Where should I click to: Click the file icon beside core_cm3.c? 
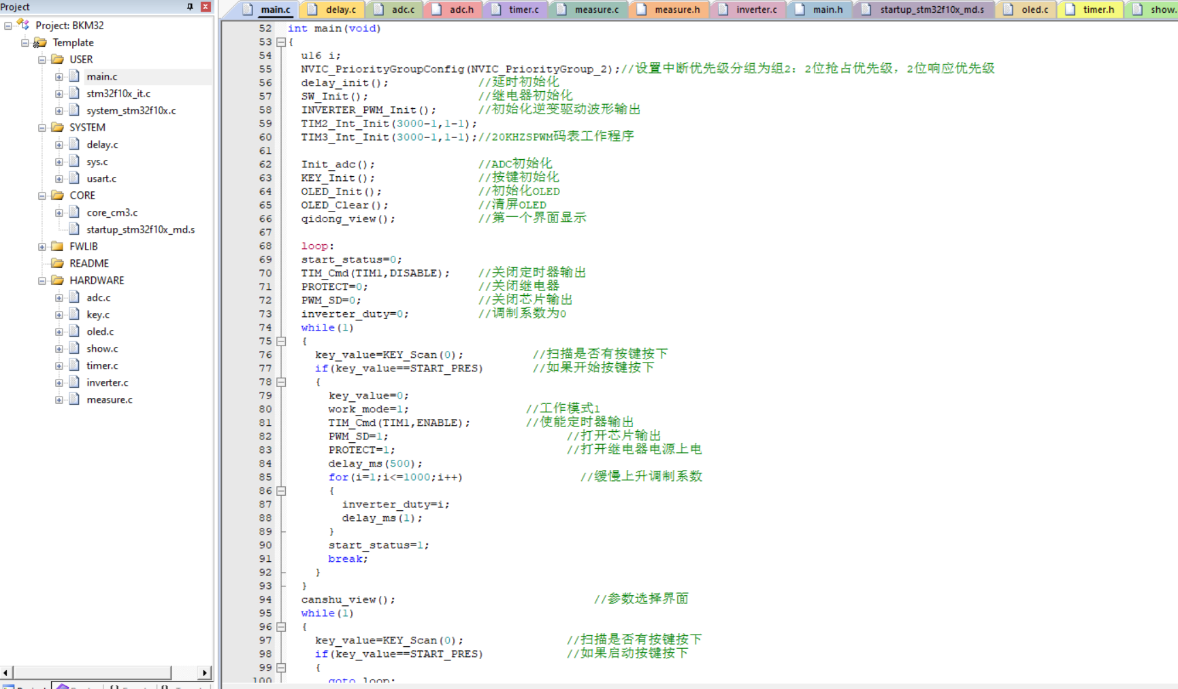[x=74, y=212]
